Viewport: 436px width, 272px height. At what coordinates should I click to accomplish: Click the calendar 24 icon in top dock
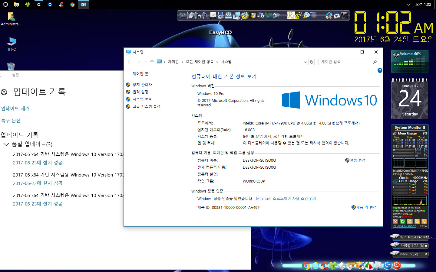tap(337, 15)
